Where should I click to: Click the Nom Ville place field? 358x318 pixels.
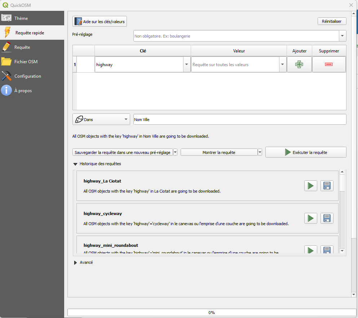240,119
